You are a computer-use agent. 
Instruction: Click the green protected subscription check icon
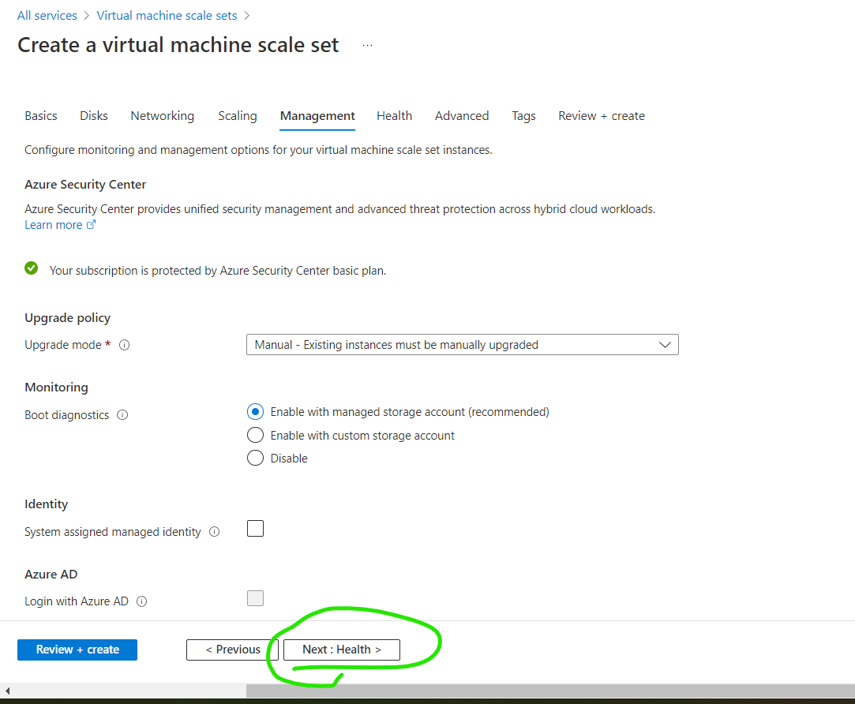pyautogui.click(x=31, y=268)
